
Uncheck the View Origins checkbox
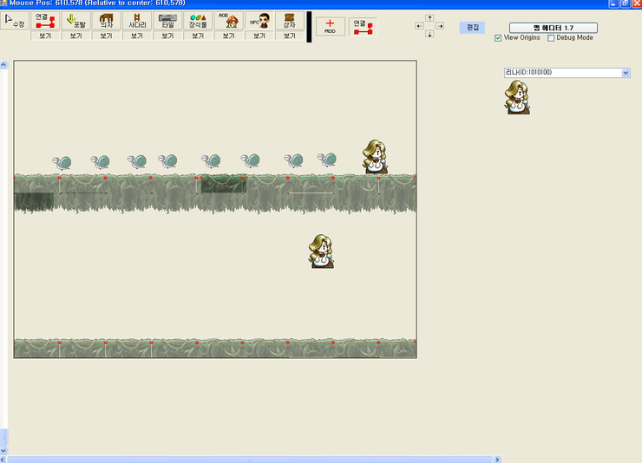pos(498,38)
